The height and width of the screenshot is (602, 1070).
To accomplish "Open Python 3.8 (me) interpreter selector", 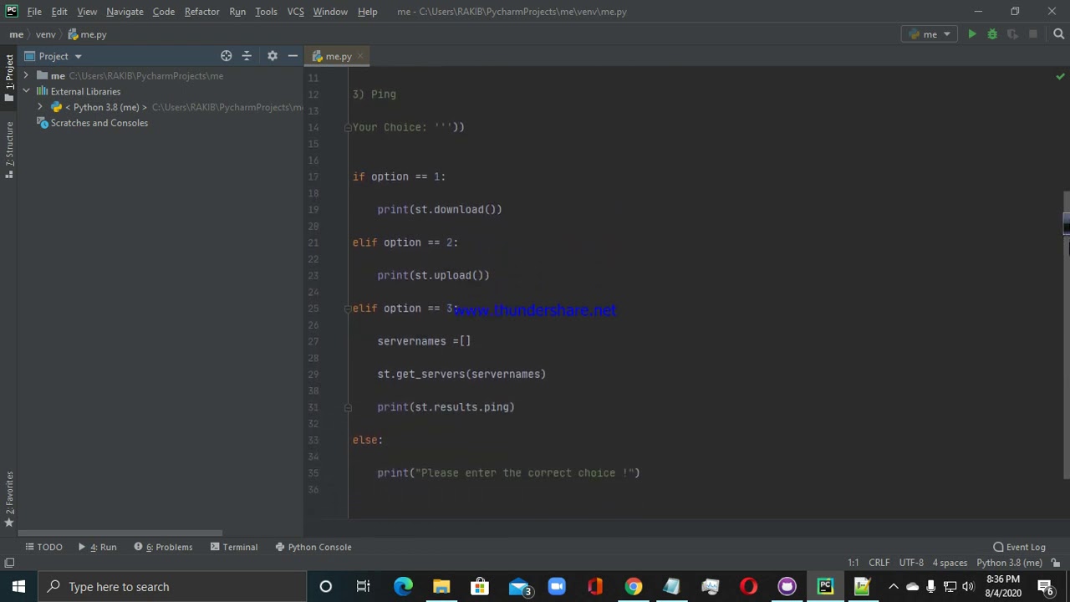I will click(x=1009, y=563).
